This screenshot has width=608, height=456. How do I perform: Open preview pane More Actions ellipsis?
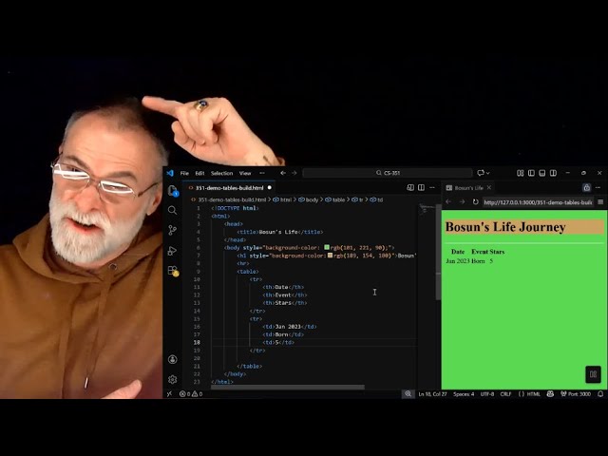(598, 188)
